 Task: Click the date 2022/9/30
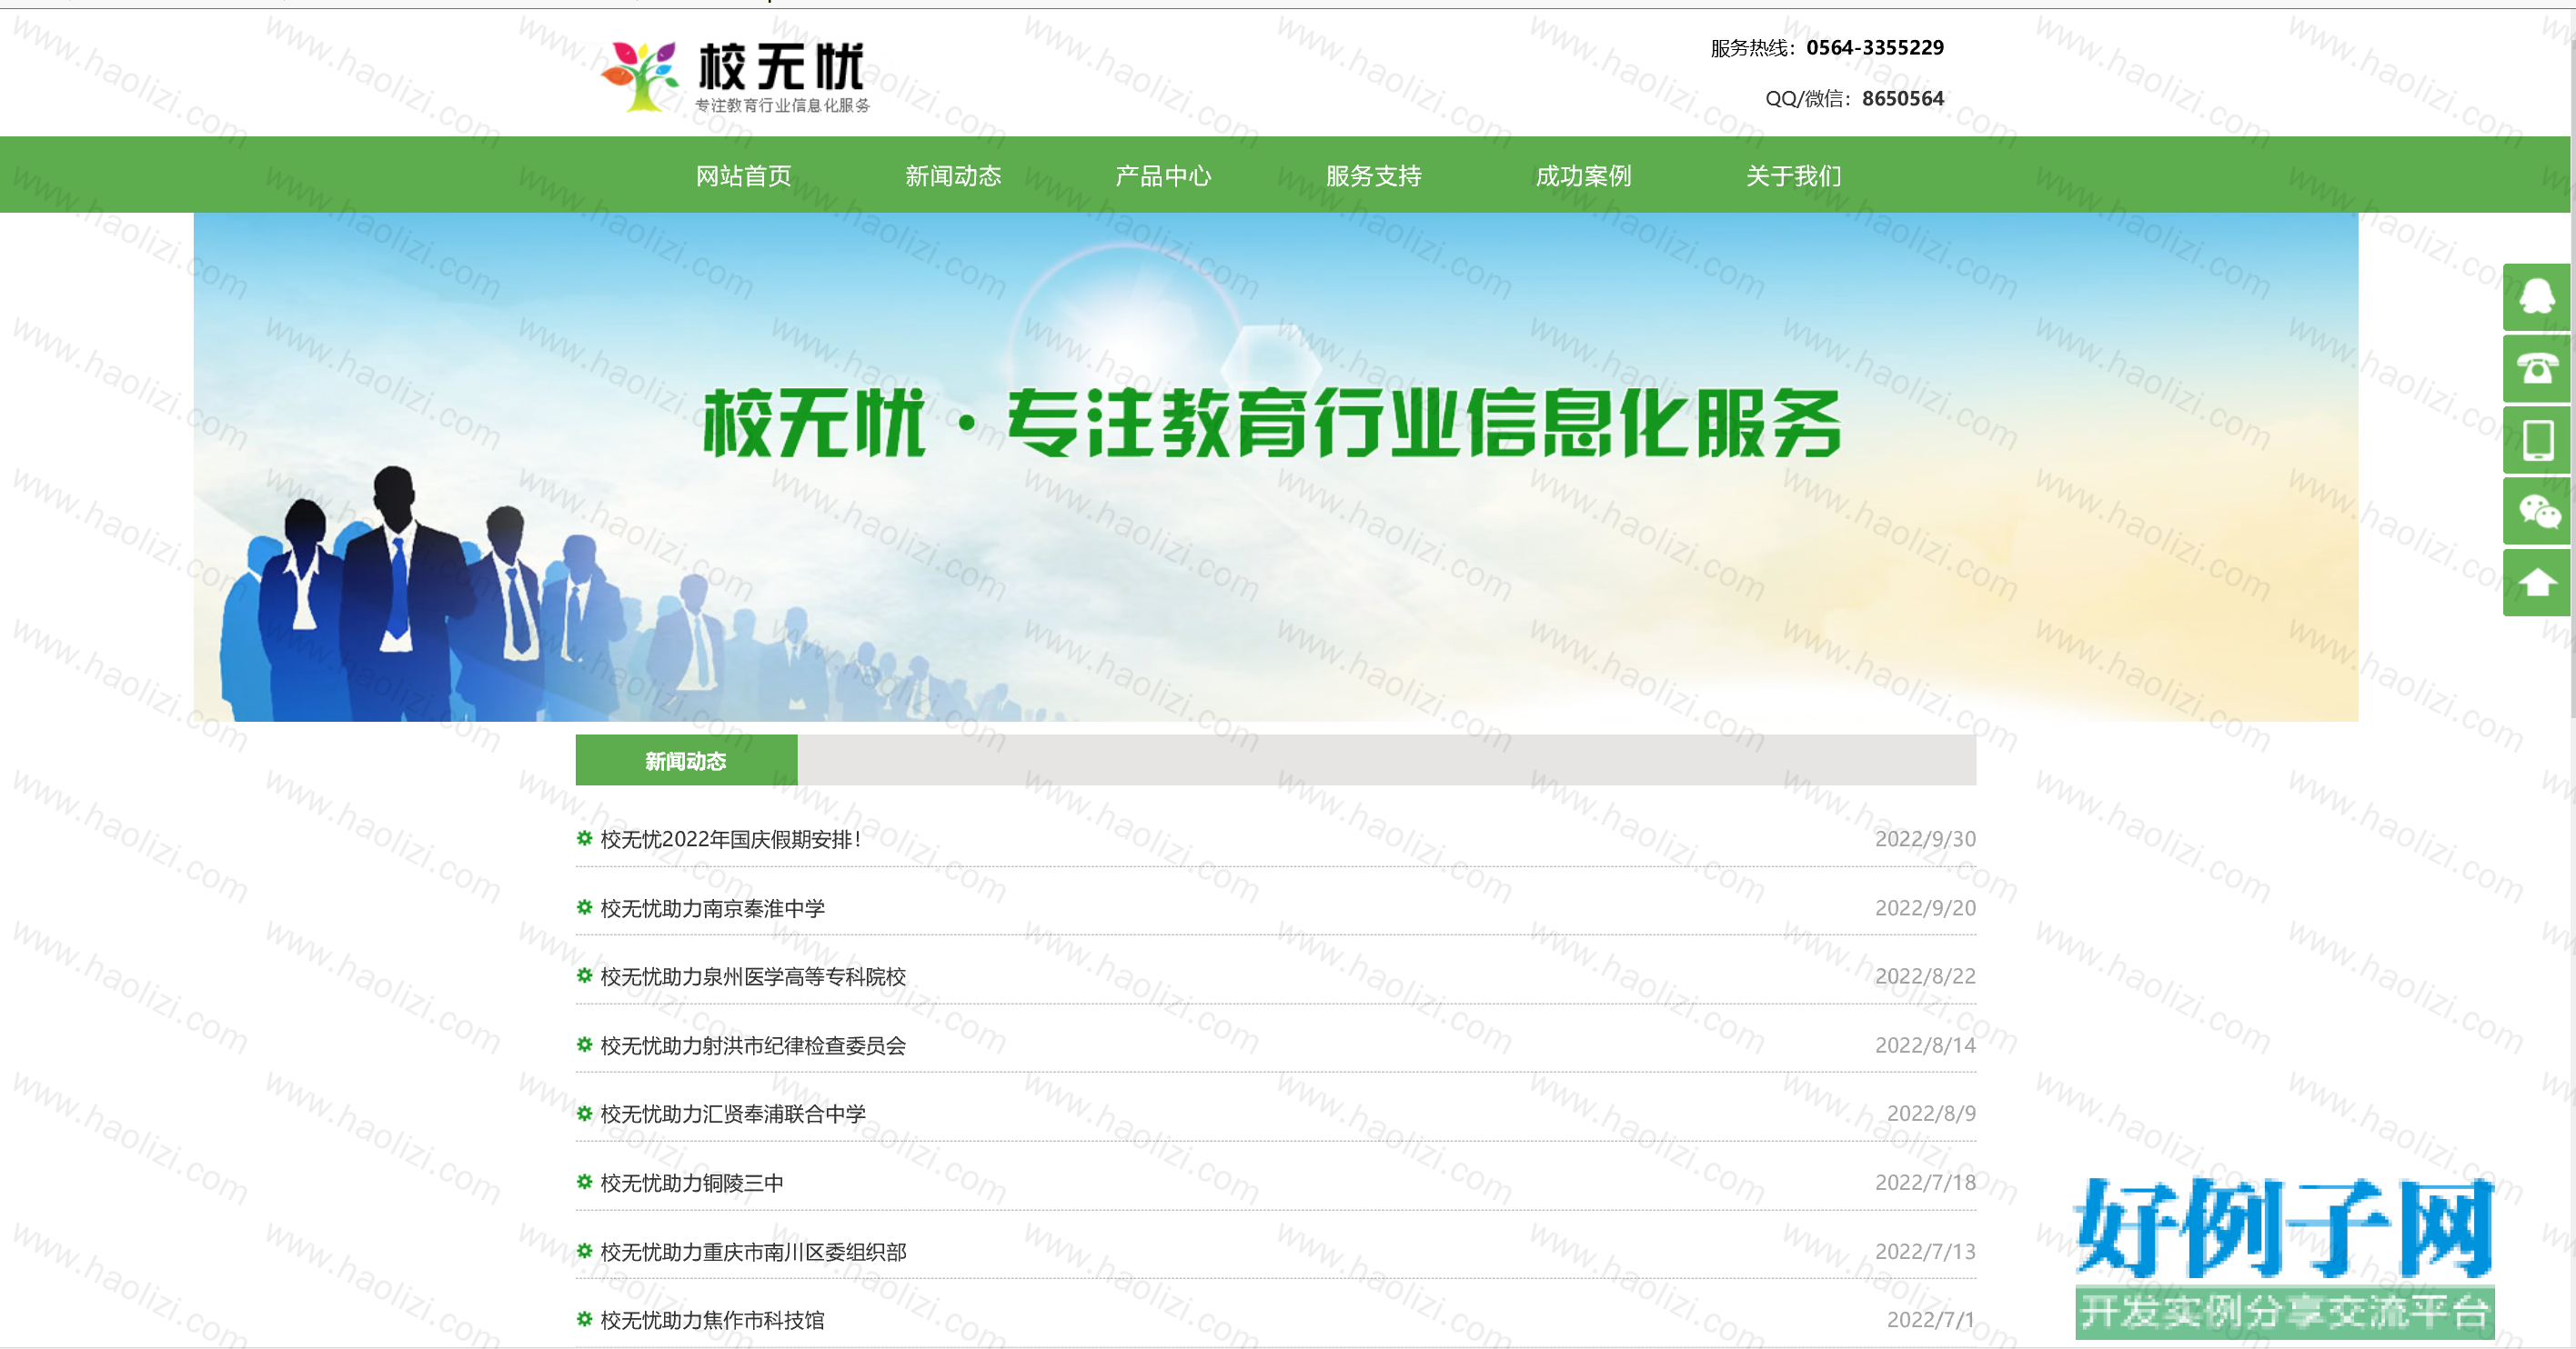1925,838
